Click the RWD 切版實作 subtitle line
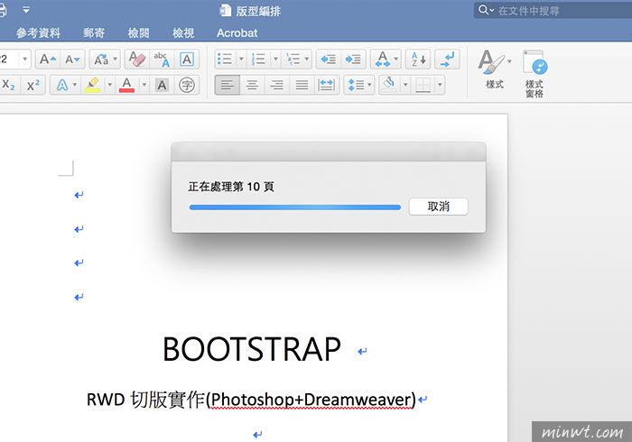The width and height of the screenshot is (632, 442). [x=251, y=400]
